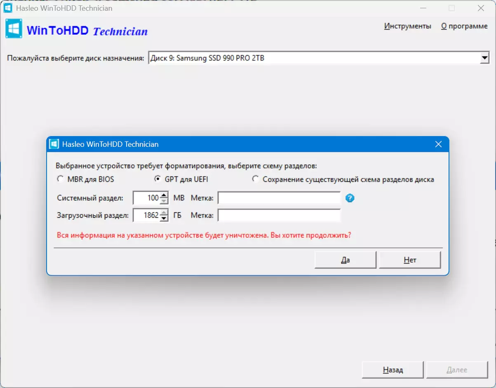The width and height of the screenshot is (496, 388).
Task: Open the Disk 9 Samsung SSD combo box
Action: pos(319,59)
